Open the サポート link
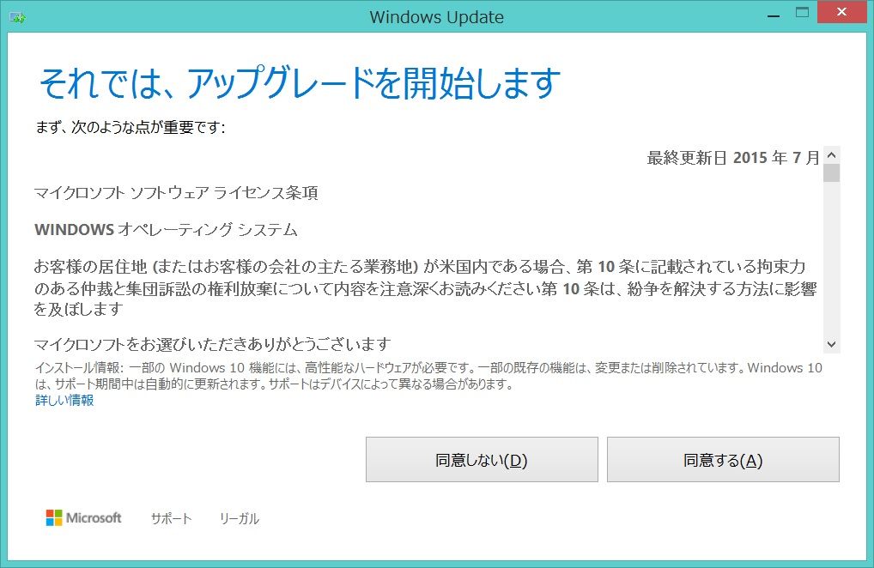 point(171,518)
